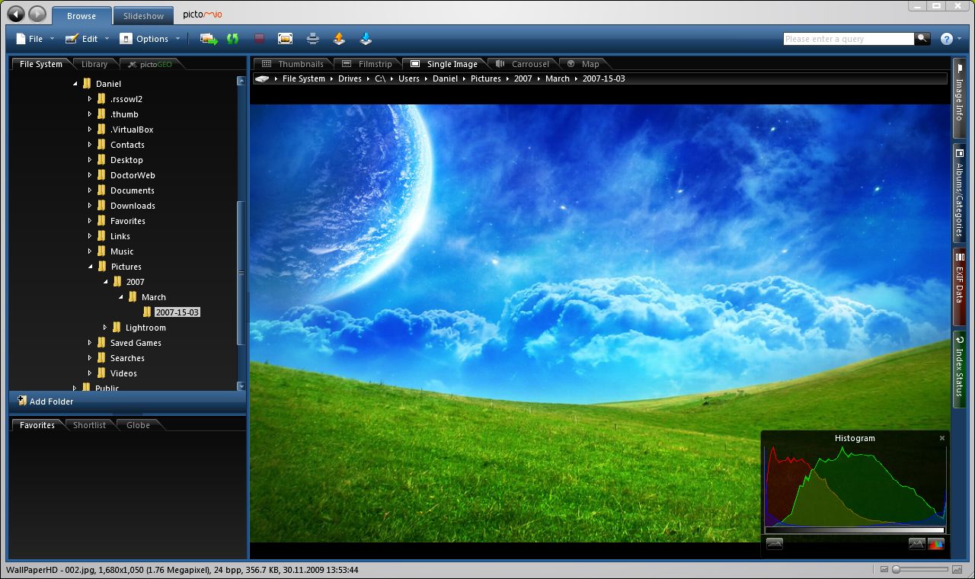
Task: Go forward with the right arrow button
Action: pos(37,14)
